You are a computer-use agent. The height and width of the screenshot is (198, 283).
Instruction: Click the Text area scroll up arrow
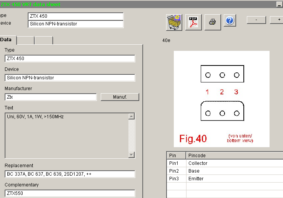tap(132, 116)
